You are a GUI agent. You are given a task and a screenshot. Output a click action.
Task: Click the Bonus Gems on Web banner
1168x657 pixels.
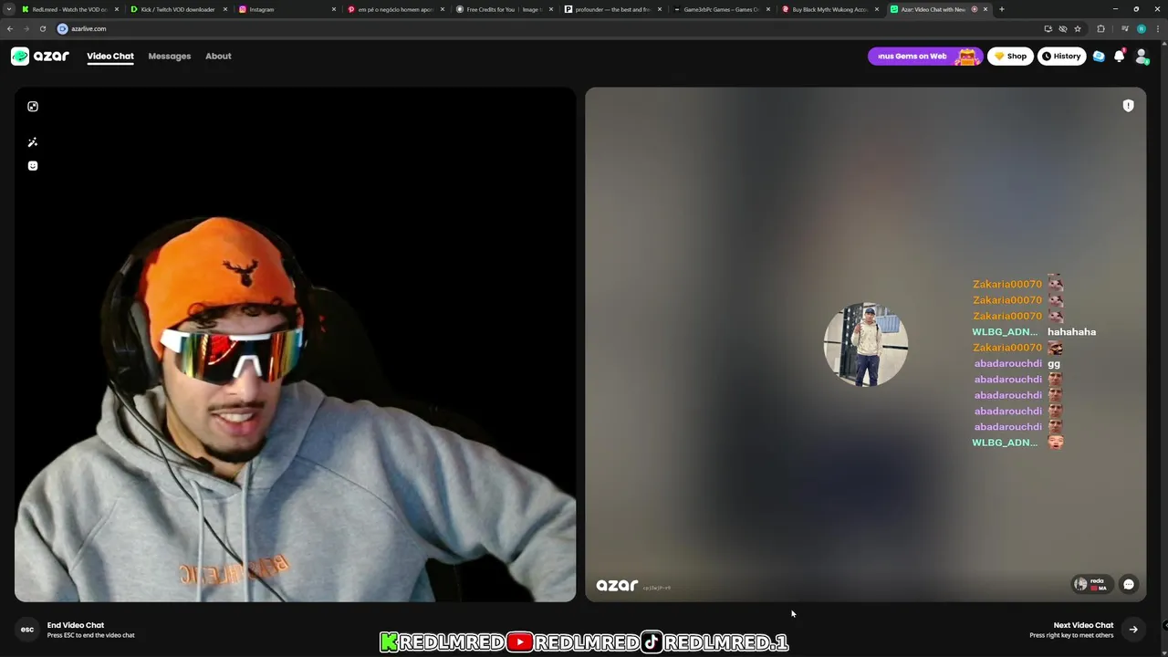tap(925, 57)
